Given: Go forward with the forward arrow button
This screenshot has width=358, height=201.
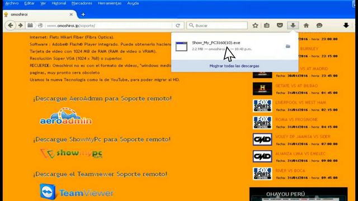Looking at the screenshot, I should 21,25.
